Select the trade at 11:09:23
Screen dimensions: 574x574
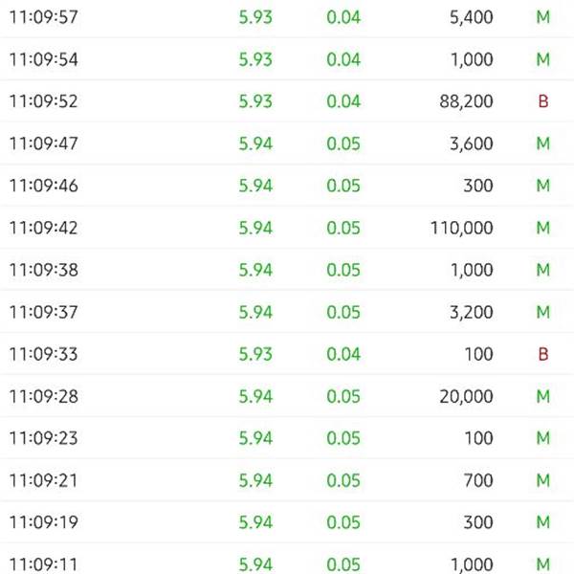[287, 438]
